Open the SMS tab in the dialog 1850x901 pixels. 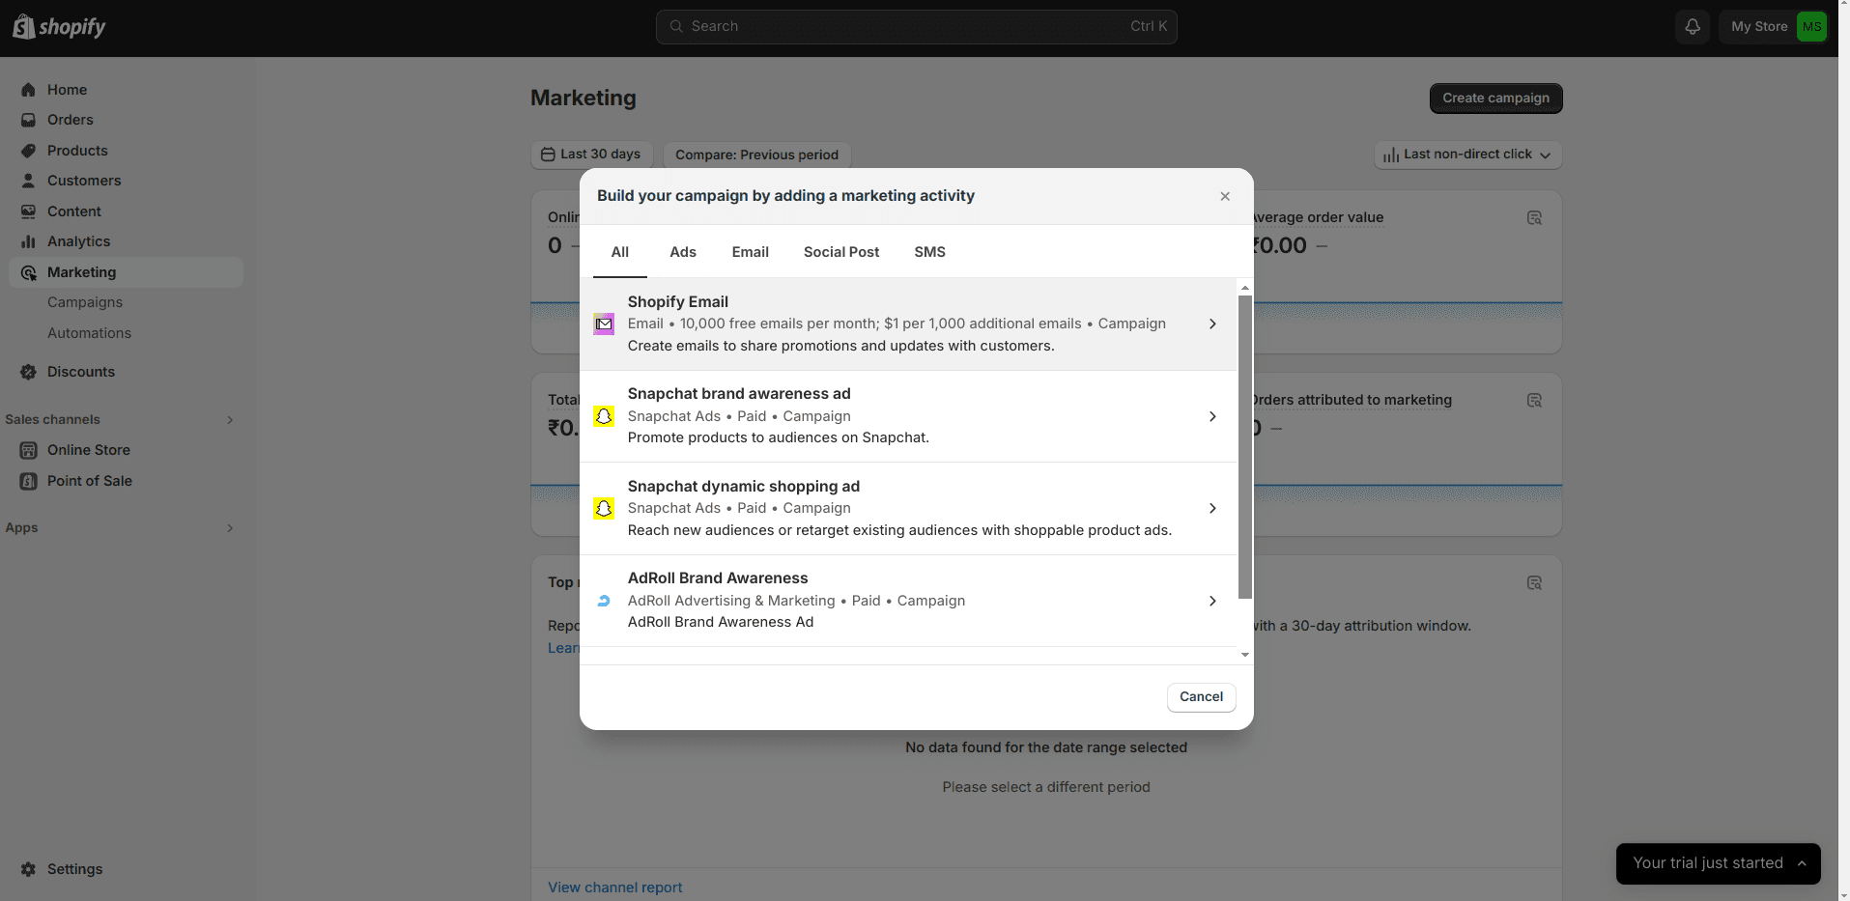pyautogui.click(x=928, y=251)
